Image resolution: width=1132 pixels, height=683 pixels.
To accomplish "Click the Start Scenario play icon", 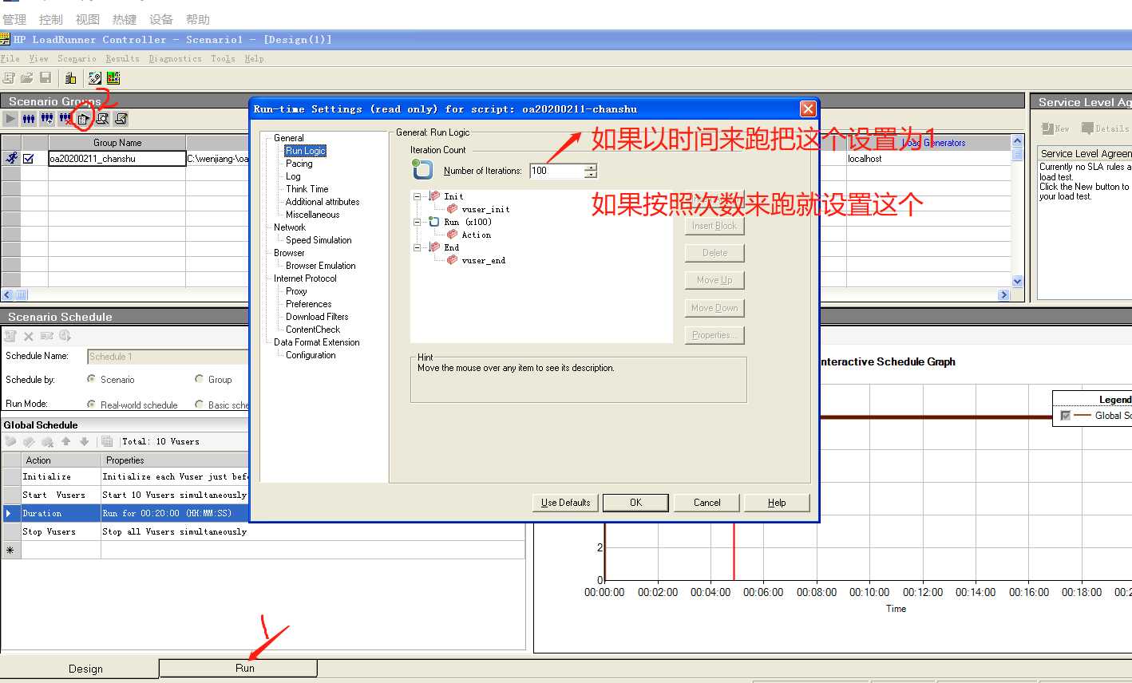I will pos(10,119).
